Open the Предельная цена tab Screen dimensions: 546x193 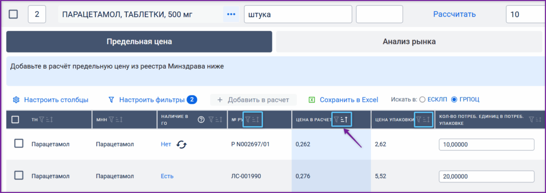[139, 41]
